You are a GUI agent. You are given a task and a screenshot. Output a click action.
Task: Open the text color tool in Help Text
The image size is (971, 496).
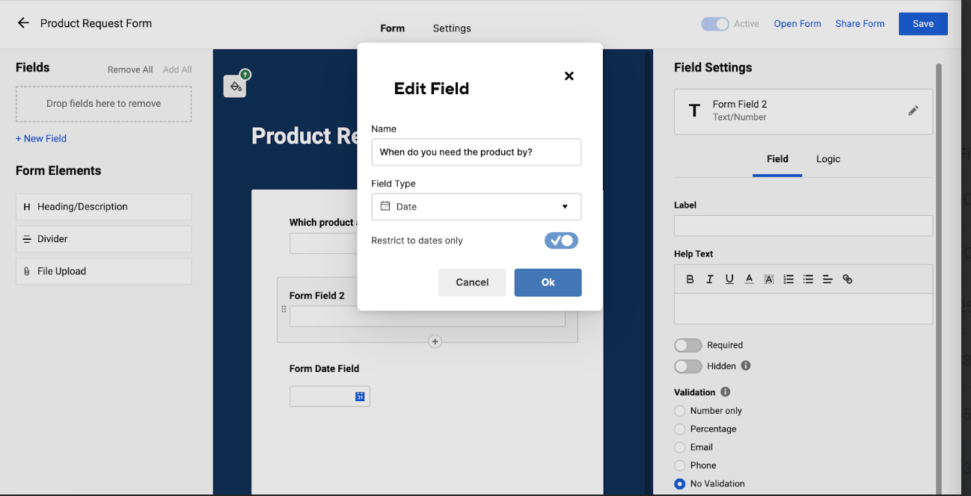[x=749, y=279]
